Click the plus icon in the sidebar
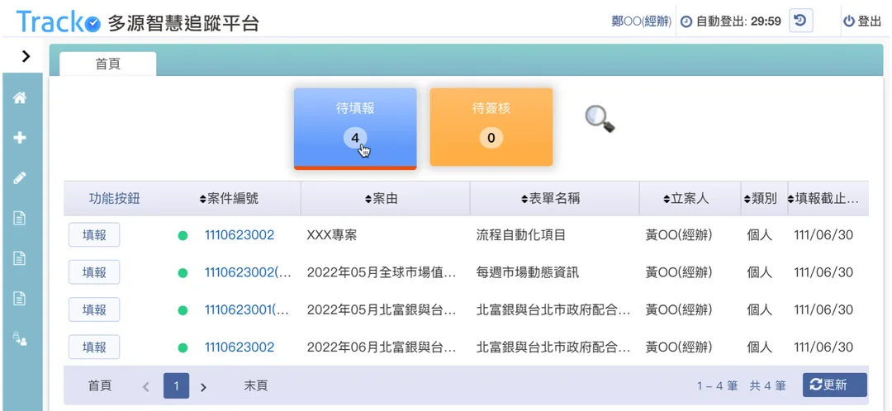The height and width of the screenshot is (411, 892). tap(20, 138)
